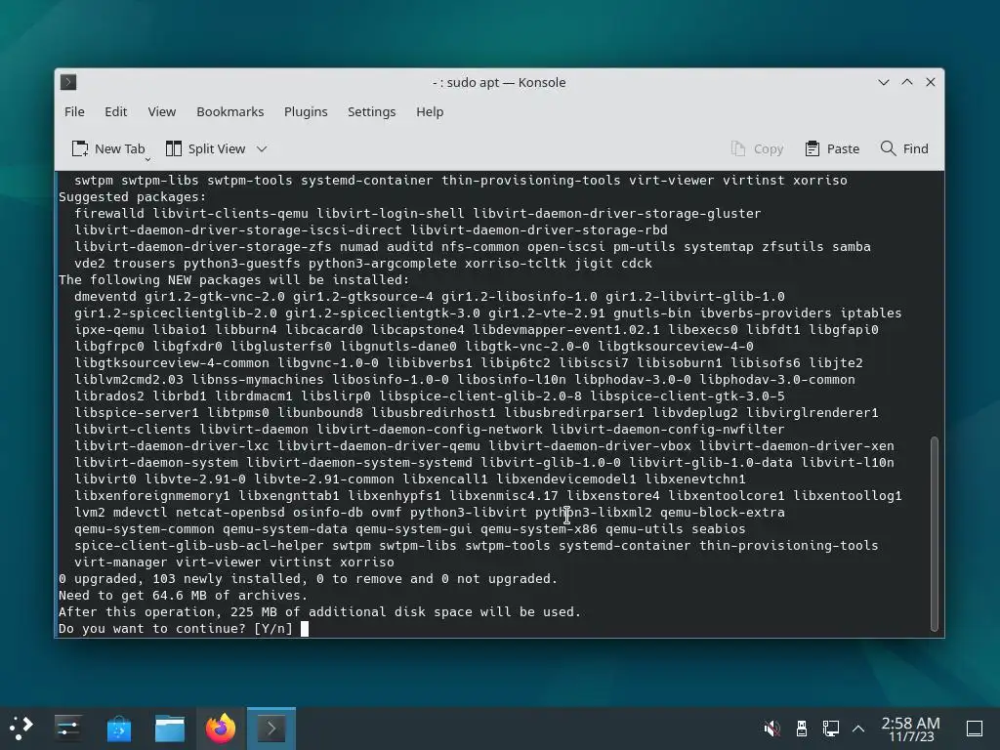Open the Help menu
This screenshot has width=1000, height=750.
click(x=430, y=111)
